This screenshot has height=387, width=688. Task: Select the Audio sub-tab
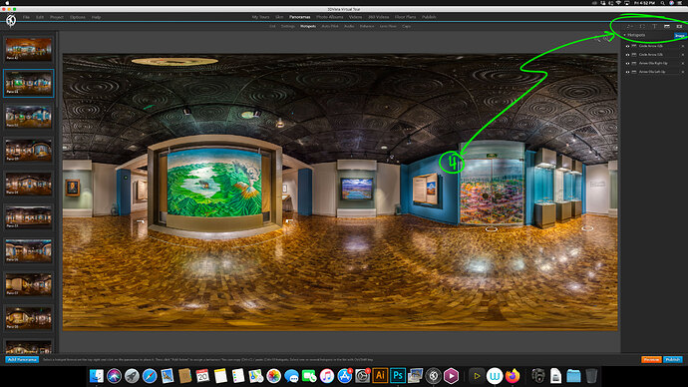click(x=349, y=26)
